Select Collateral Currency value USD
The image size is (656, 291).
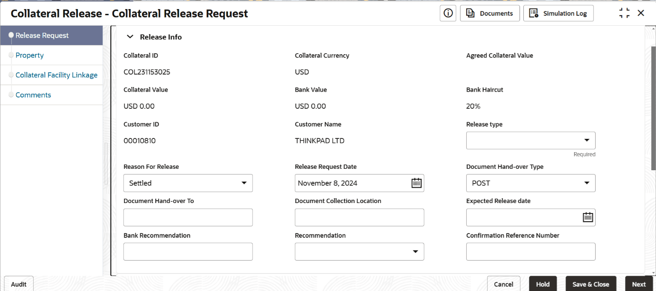click(x=302, y=72)
